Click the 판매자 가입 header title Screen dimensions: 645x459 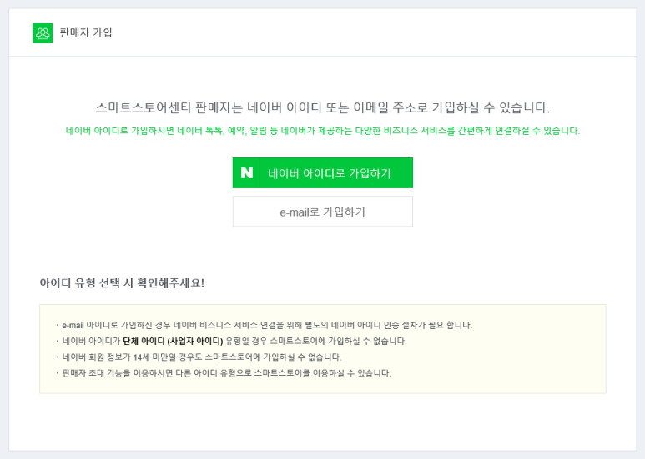coord(86,32)
